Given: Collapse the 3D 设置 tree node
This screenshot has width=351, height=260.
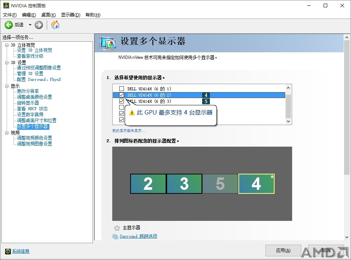Looking at the screenshot, I should pos(7,63).
